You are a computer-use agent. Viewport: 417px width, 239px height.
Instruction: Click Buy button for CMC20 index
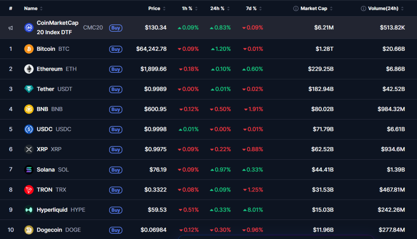116,28
